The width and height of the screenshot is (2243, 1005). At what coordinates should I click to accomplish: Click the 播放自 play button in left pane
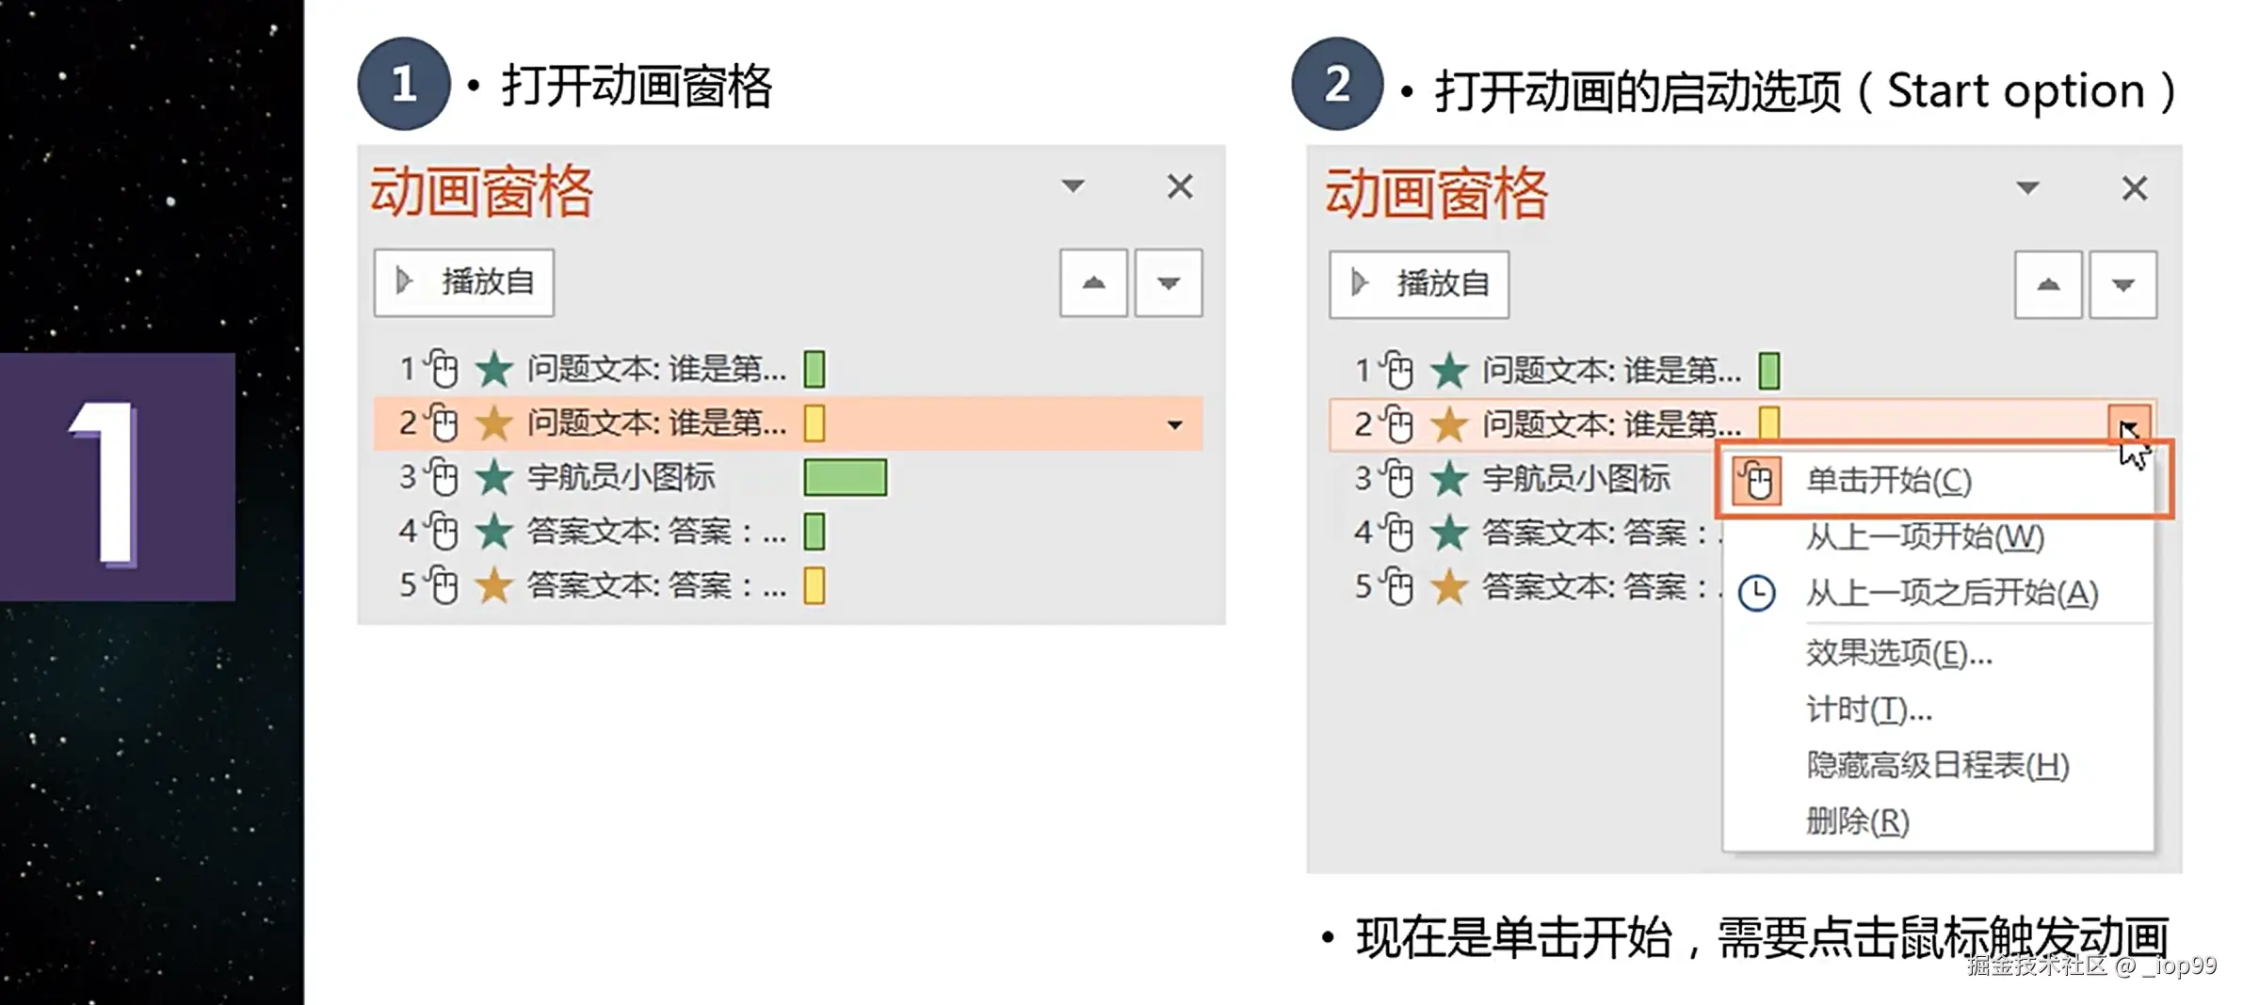(463, 282)
